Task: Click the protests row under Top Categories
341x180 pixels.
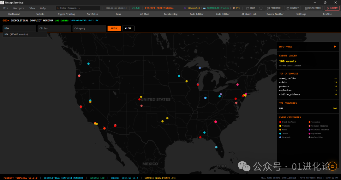Action: point(308,87)
